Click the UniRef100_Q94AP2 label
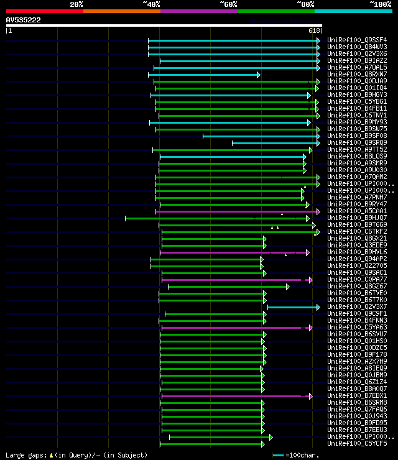The width and height of the screenshot is (398, 460). click(x=357, y=259)
